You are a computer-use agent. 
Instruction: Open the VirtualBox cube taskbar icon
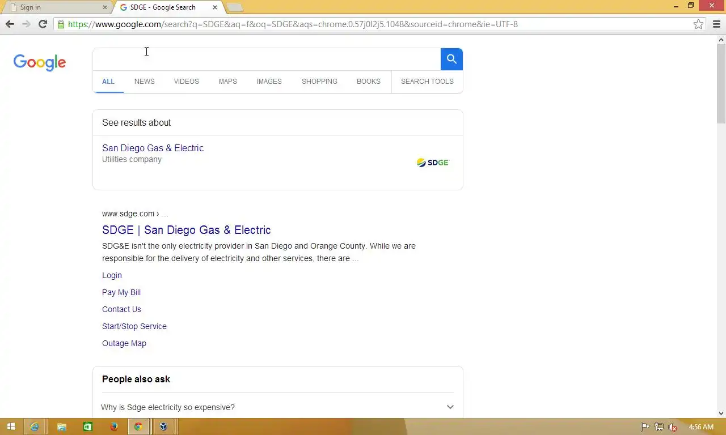(x=163, y=427)
